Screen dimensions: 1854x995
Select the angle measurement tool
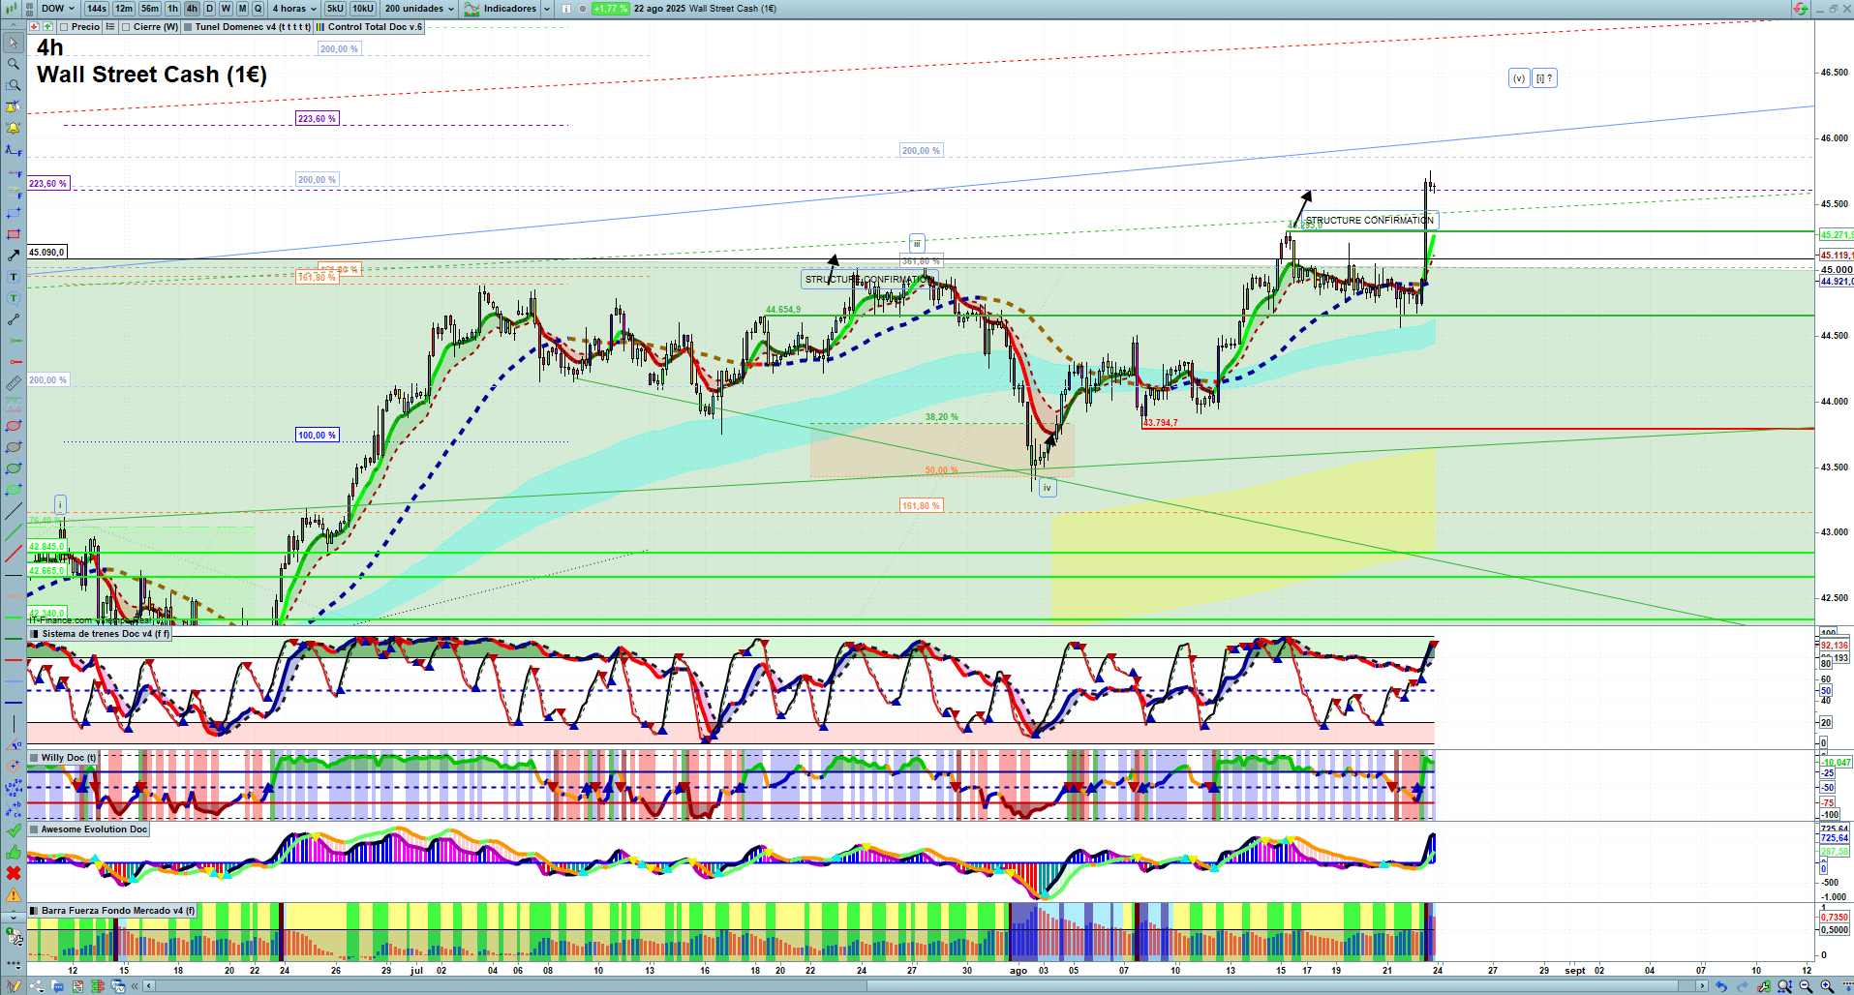[14, 745]
